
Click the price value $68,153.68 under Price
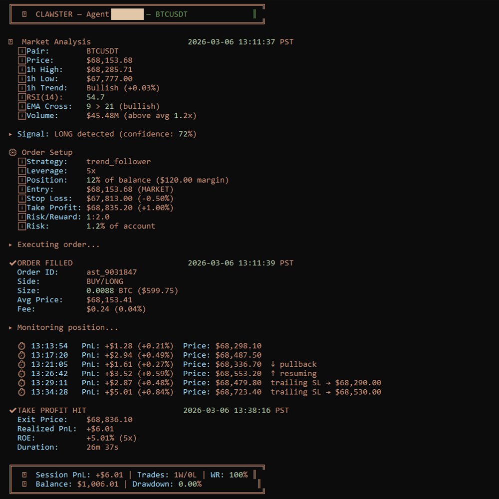pyautogui.click(x=109, y=60)
